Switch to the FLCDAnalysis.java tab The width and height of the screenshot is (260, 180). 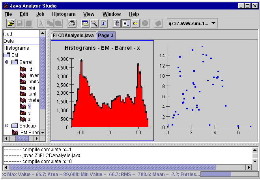click(73, 35)
